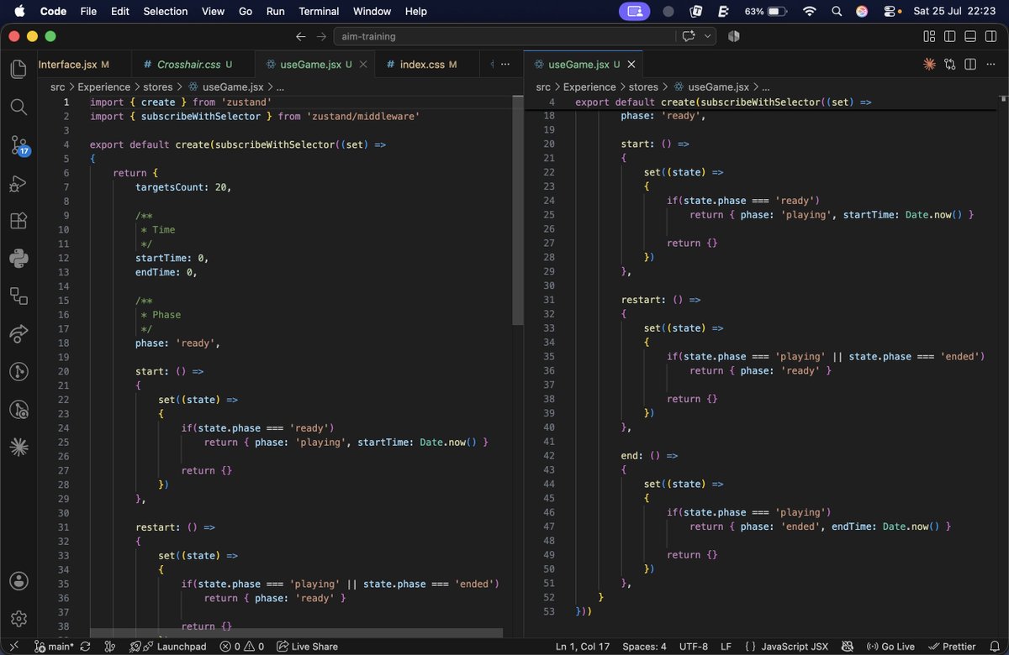Open problems panel showing 0 errors 0 warnings
1009x655 pixels.
point(242,647)
